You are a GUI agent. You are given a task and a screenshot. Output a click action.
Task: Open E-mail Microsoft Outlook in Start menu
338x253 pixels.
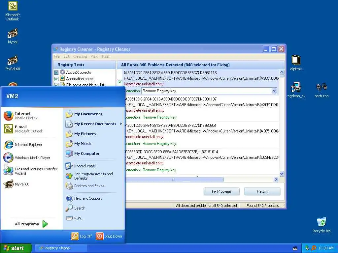31,129
